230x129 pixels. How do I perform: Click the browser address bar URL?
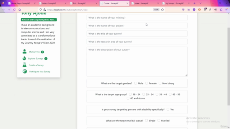(x=68, y=10)
